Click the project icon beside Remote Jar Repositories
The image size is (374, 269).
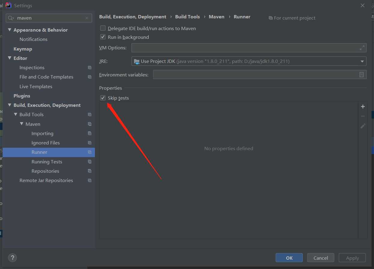point(90,181)
